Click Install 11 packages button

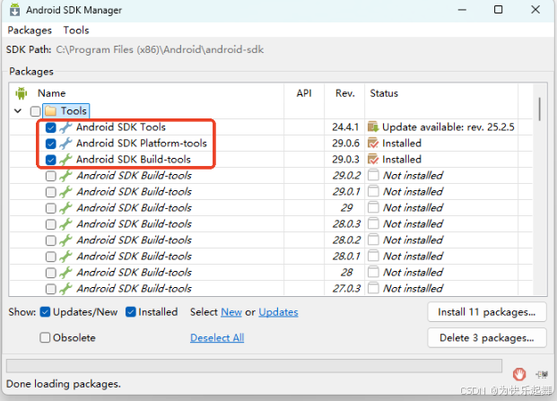pos(487,312)
